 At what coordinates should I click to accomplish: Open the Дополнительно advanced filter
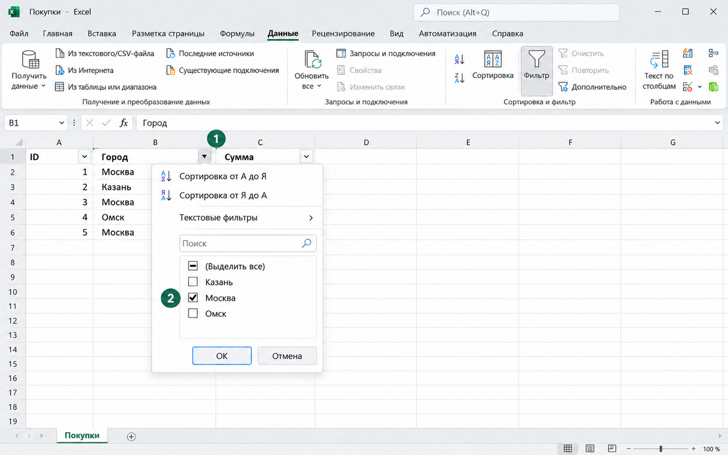[592, 87]
